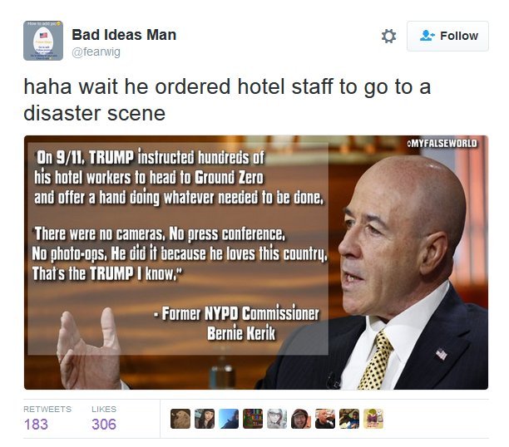
Task: Click the tweet text about hotel staff
Action: [227, 100]
